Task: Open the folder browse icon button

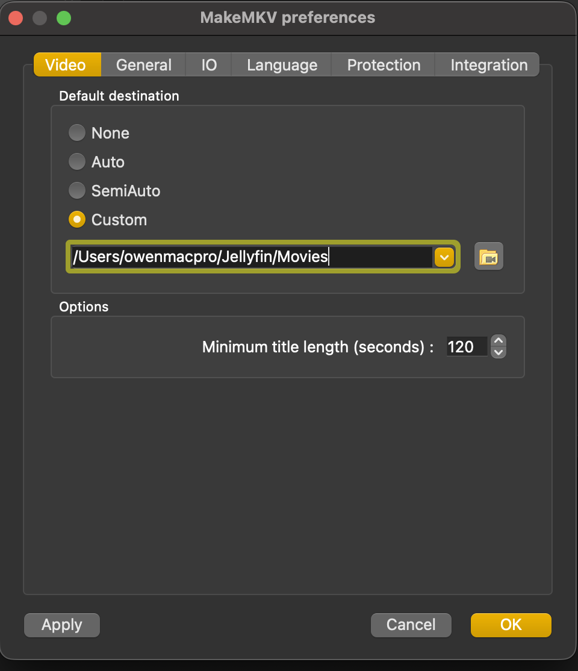Action: (488, 257)
